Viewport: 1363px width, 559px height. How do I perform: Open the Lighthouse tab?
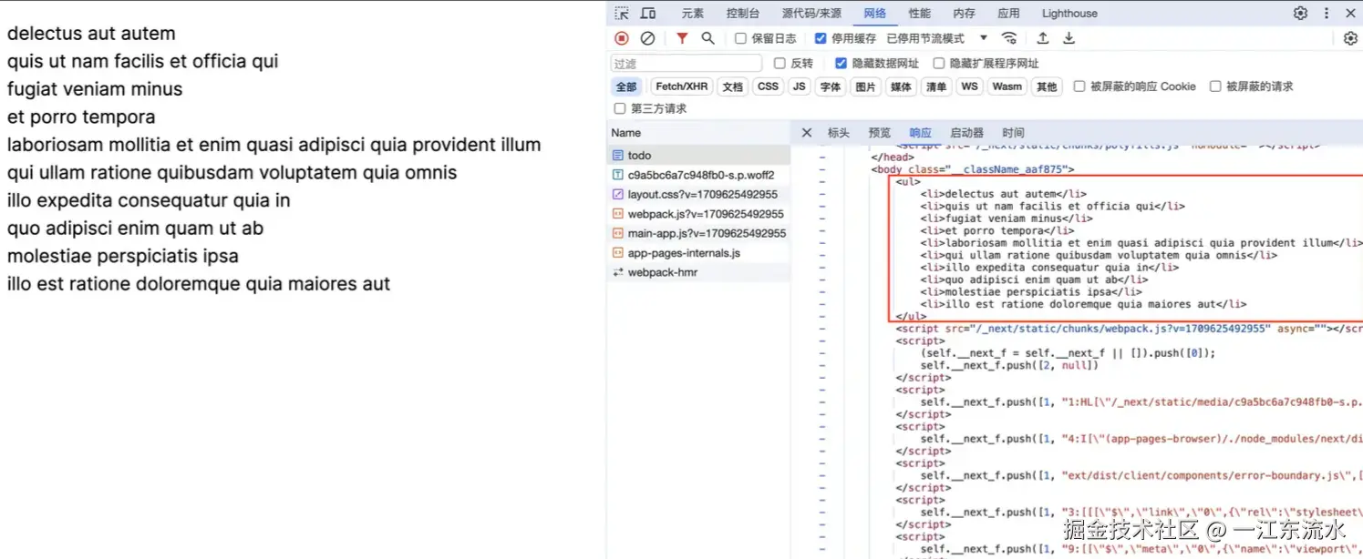point(1069,14)
